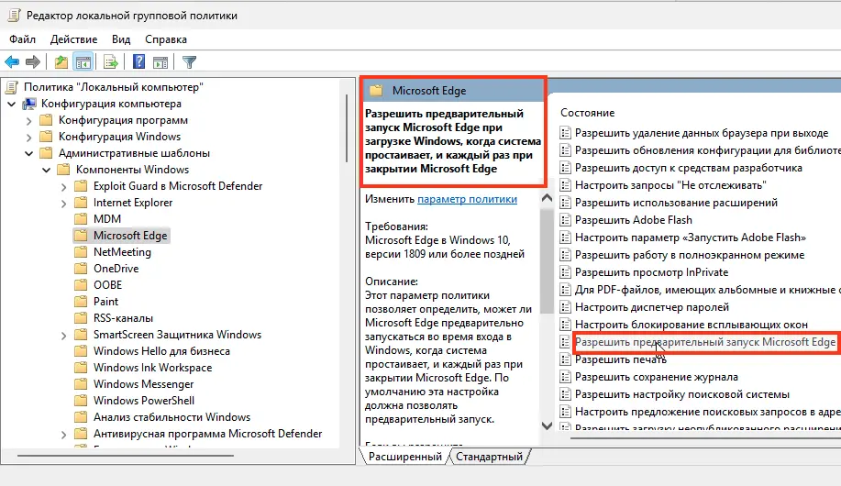Select the Windows PowerShell folder
Screen dimensions: 841x486
[x=144, y=401]
